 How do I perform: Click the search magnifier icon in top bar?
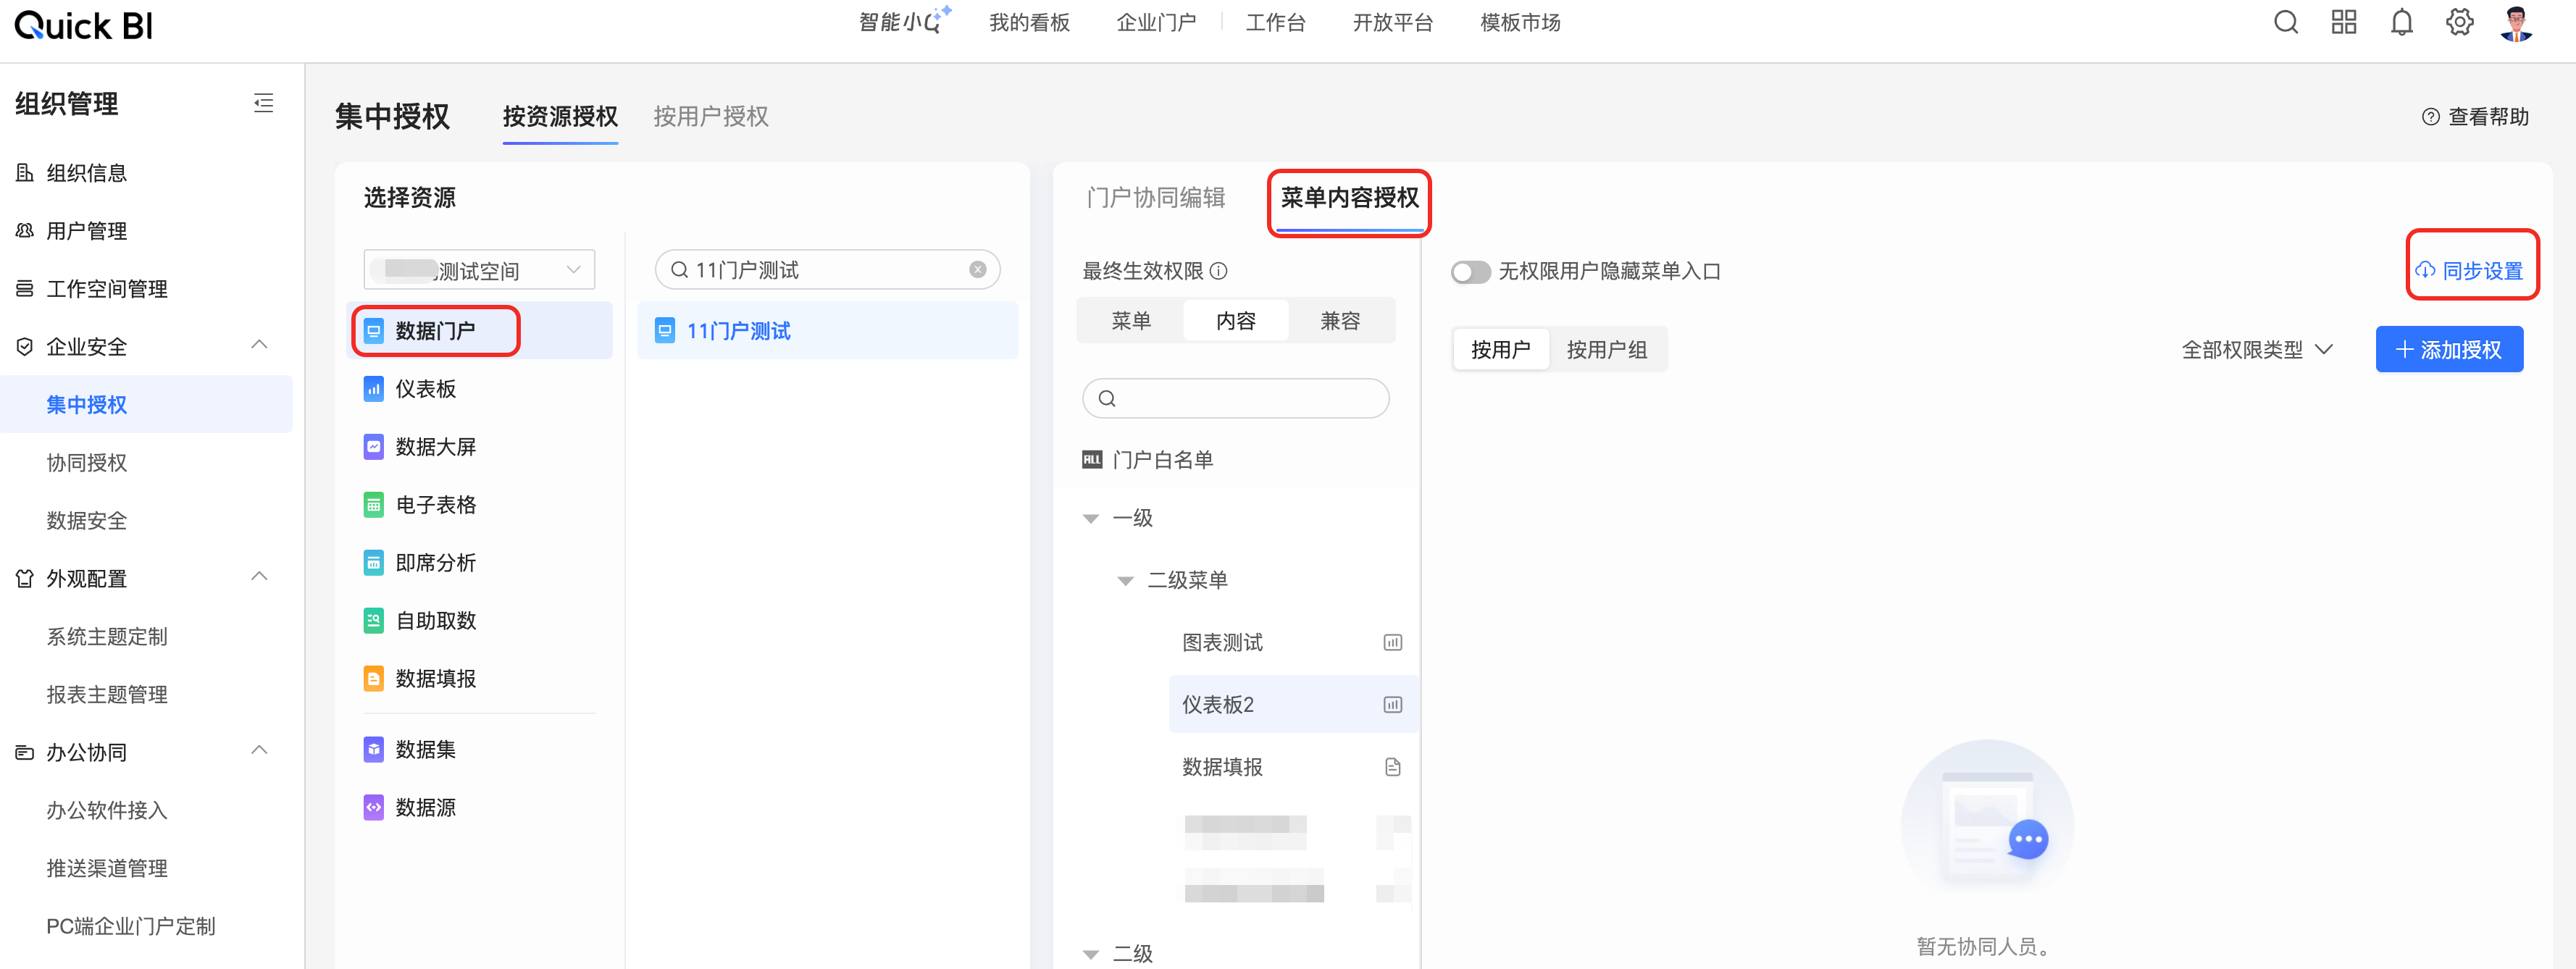(2285, 22)
